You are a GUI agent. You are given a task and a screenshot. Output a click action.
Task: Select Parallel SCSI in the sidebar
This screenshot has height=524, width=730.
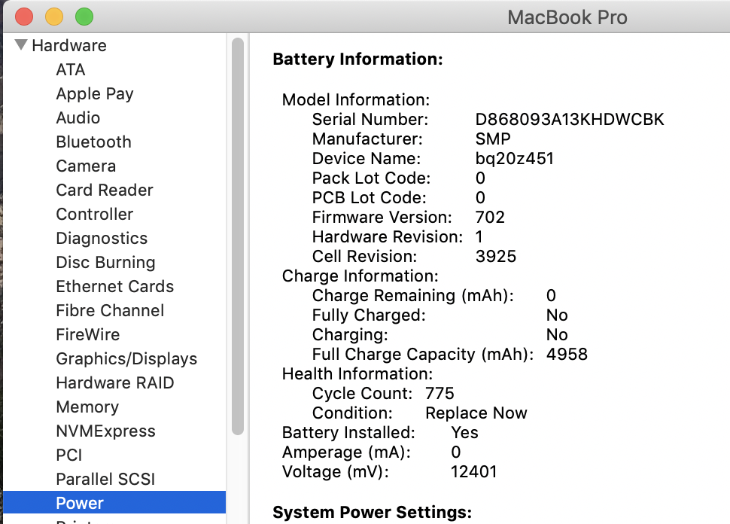105,480
